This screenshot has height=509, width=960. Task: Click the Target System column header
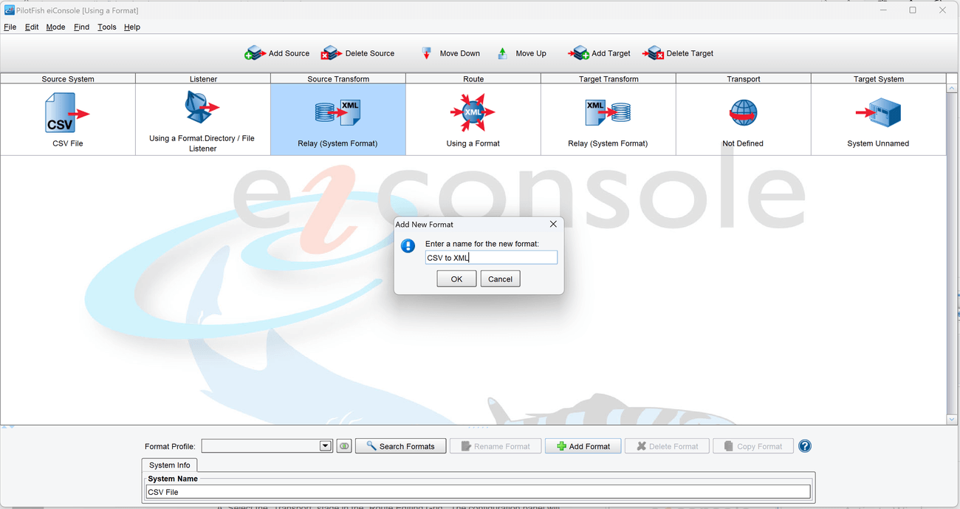point(879,79)
